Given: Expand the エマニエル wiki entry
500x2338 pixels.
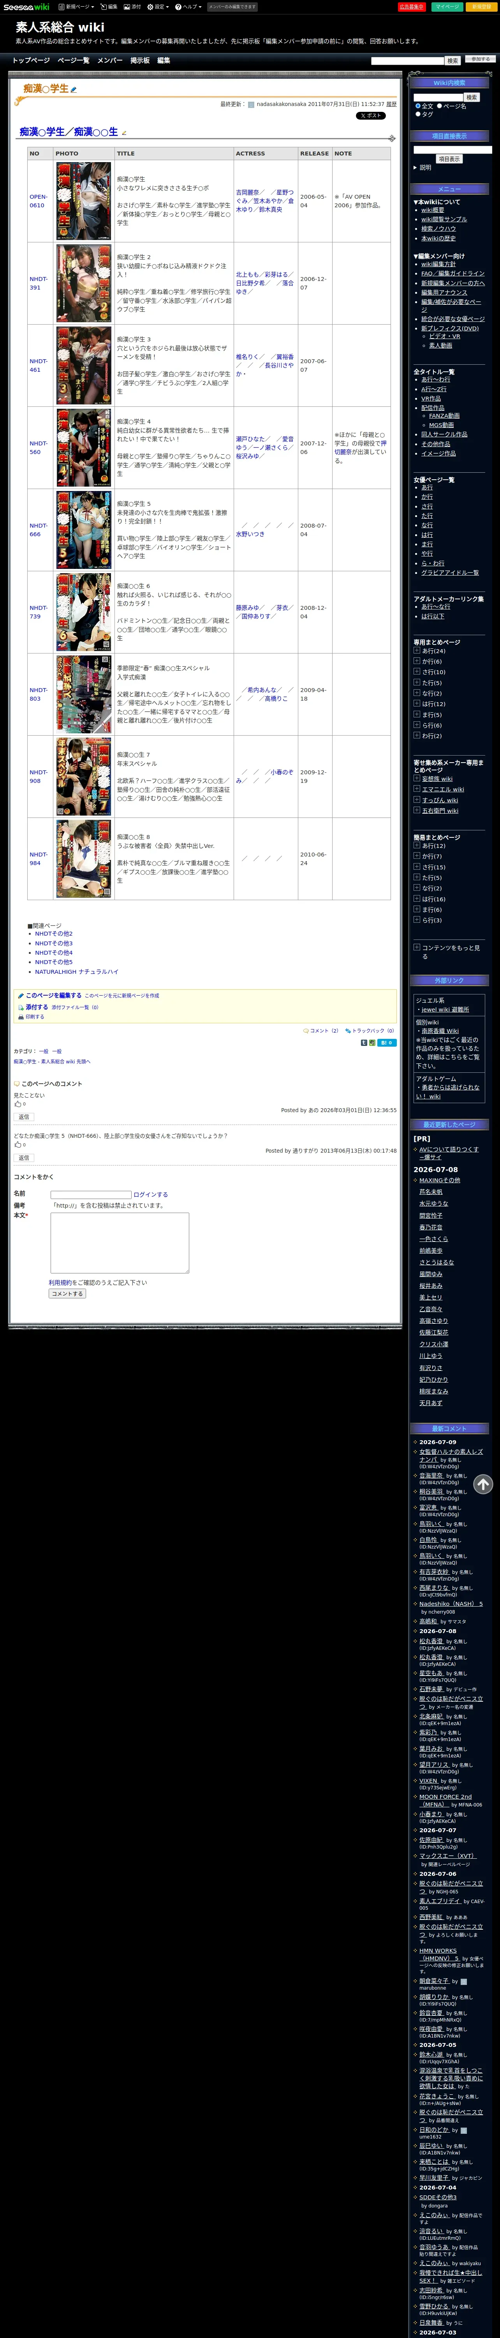Looking at the screenshot, I should point(417,789).
